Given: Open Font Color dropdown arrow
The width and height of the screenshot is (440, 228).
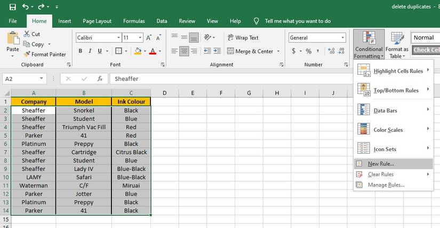Looking at the screenshot, I should (x=159, y=51).
